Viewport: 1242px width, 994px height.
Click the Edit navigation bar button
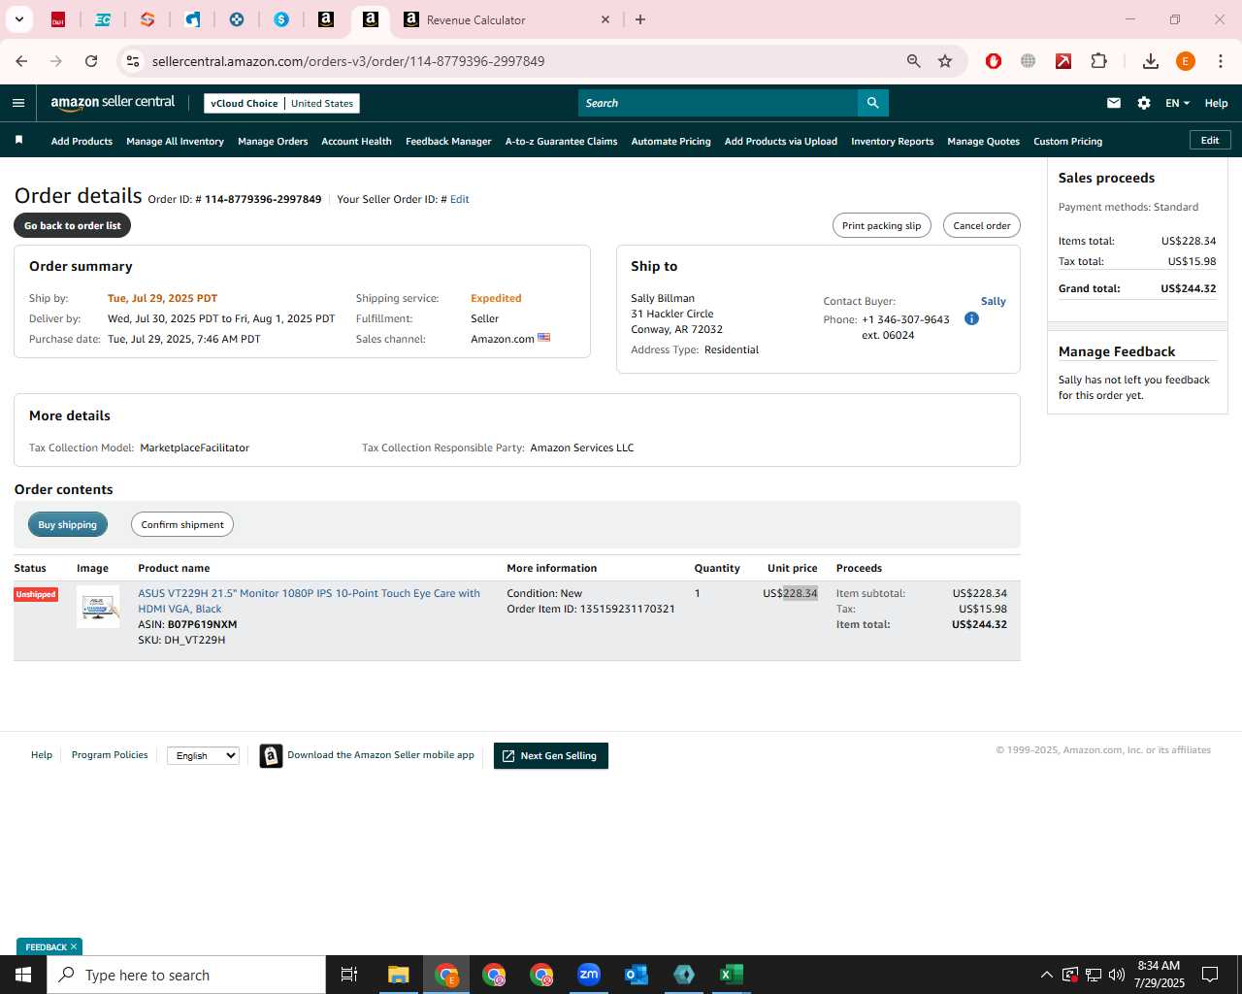click(1210, 140)
